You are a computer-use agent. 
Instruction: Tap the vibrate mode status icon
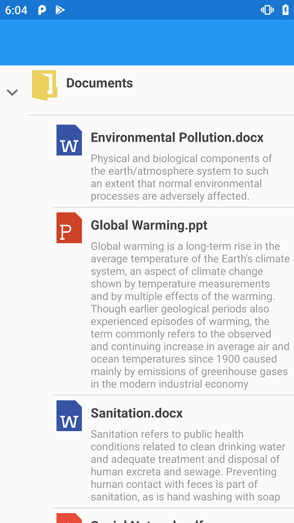pyautogui.click(x=267, y=10)
